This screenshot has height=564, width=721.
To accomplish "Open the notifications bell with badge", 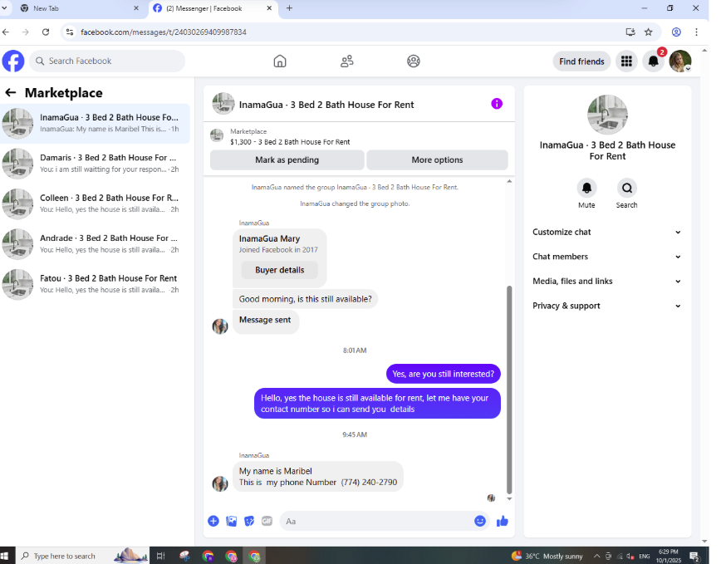I will [654, 61].
